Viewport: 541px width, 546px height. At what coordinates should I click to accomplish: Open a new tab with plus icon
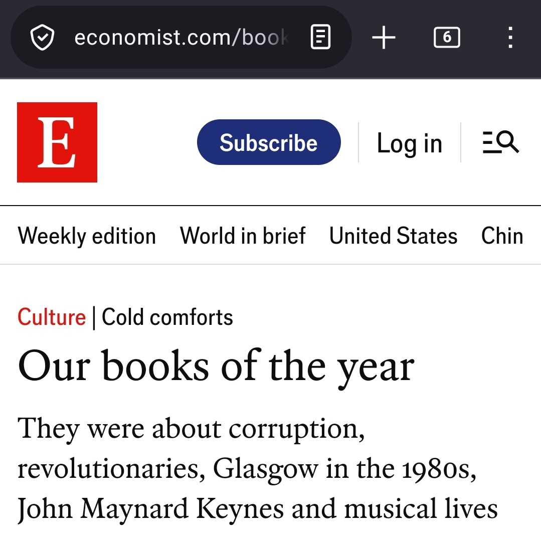click(384, 38)
